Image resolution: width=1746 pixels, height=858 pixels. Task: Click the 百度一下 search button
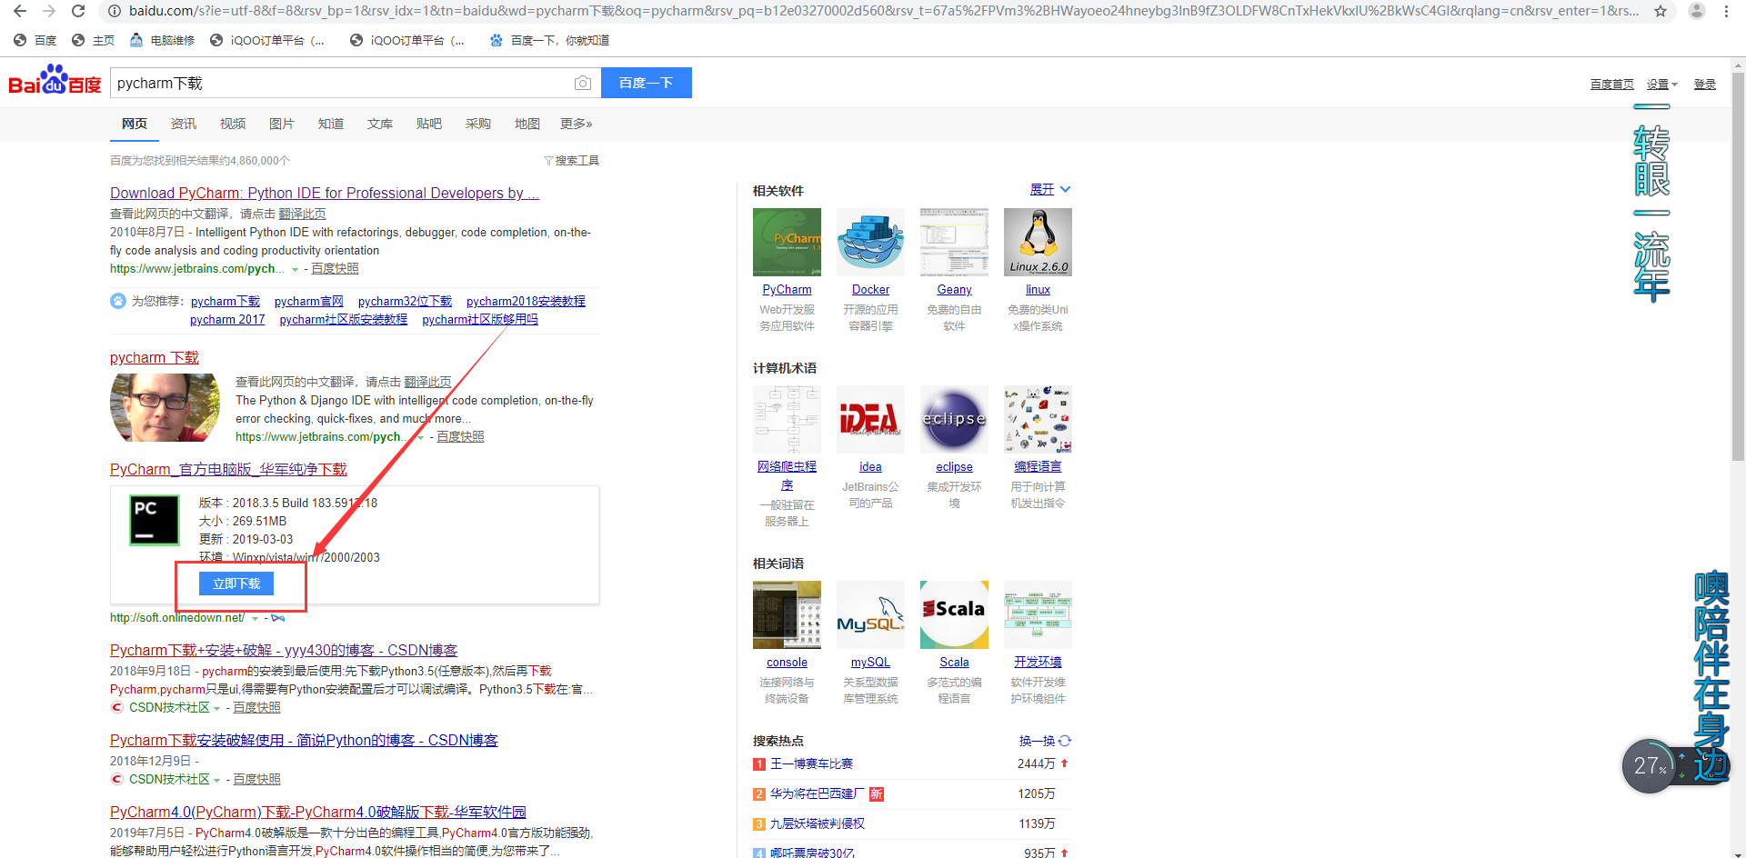[646, 83]
